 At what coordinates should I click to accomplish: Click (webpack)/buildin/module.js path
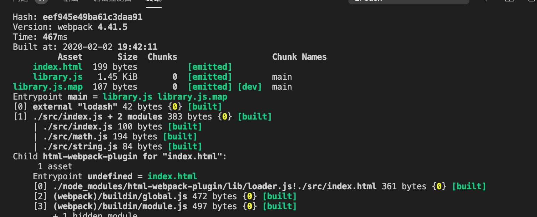coord(122,206)
